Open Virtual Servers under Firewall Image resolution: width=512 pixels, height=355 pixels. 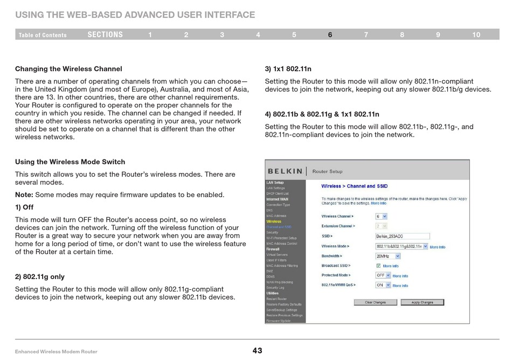pos(277,255)
